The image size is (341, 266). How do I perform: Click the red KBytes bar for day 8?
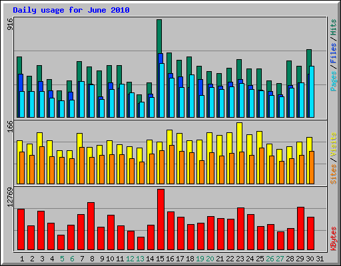91,226
